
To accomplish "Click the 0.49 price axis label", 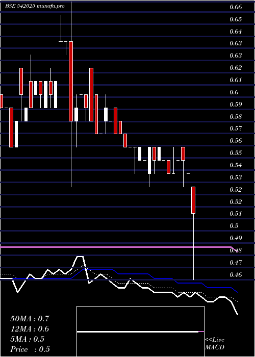I will pyautogui.click(x=236, y=238).
